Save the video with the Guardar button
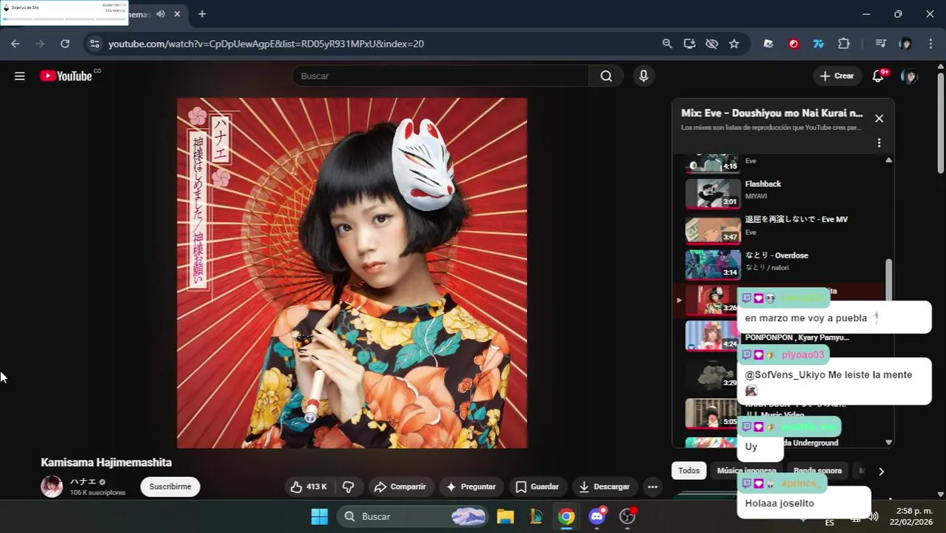Viewport: 946px width, 533px height. tap(537, 486)
